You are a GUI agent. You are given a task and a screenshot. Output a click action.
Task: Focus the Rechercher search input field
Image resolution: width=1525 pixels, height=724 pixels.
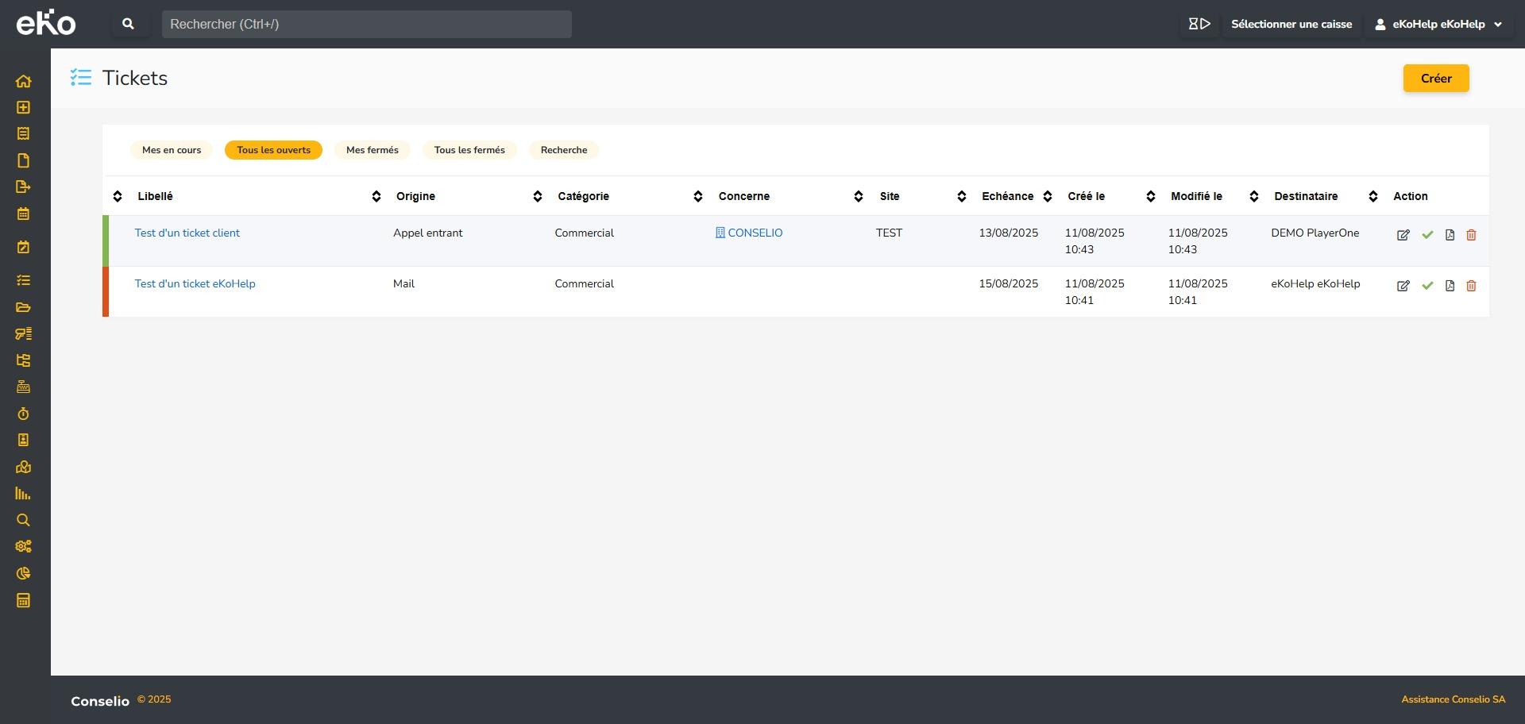[366, 24]
